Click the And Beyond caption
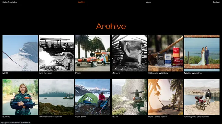The image size is (222, 124). point(45,73)
